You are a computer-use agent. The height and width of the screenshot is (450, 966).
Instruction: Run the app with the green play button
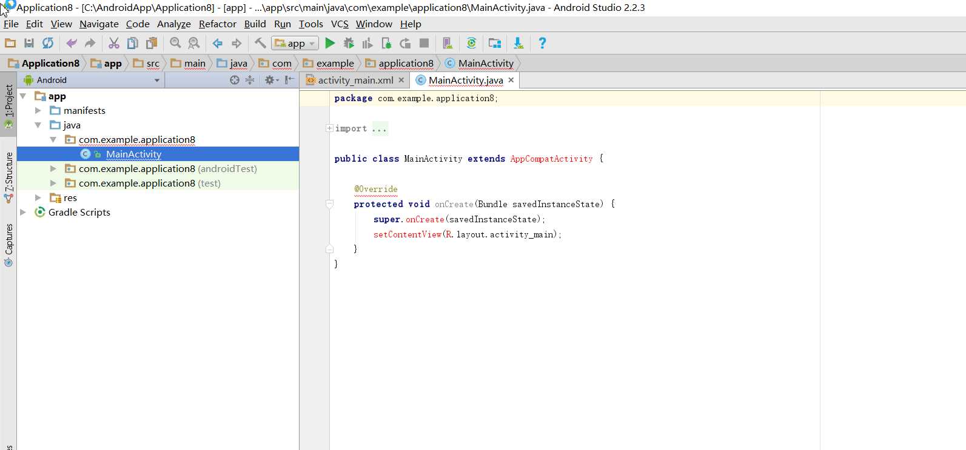[x=330, y=43]
